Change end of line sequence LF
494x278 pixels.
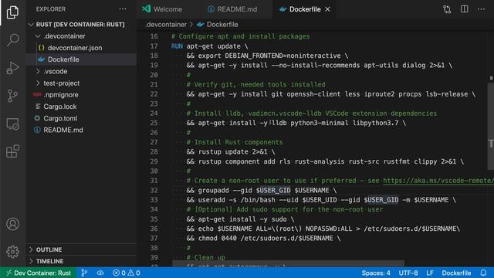pyautogui.click(x=430, y=273)
